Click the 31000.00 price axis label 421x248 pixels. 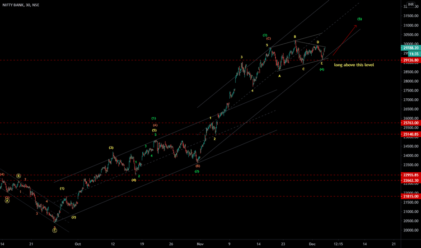click(x=411, y=25)
